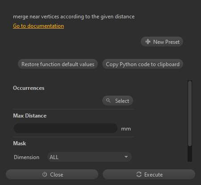201x185 pixels.
Task: Click the Dimension label text
Action: coord(26,157)
